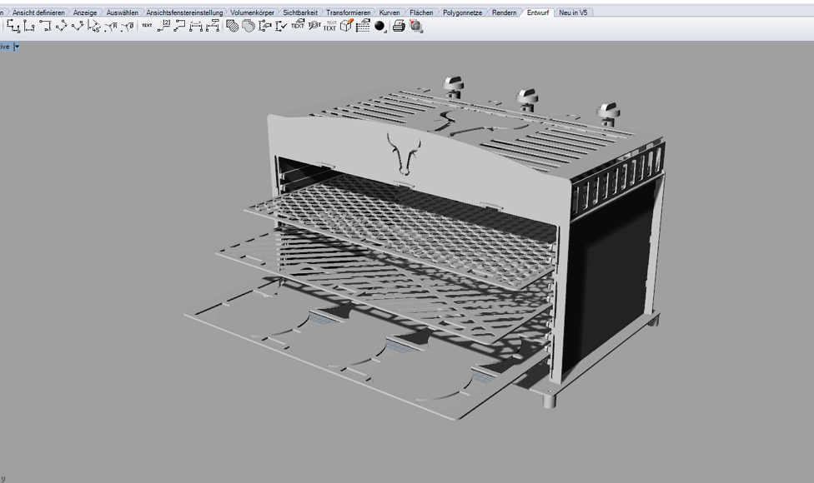Switch to the Volumenkörper tab
The image size is (814, 483).
pyautogui.click(x=252, y=12)
